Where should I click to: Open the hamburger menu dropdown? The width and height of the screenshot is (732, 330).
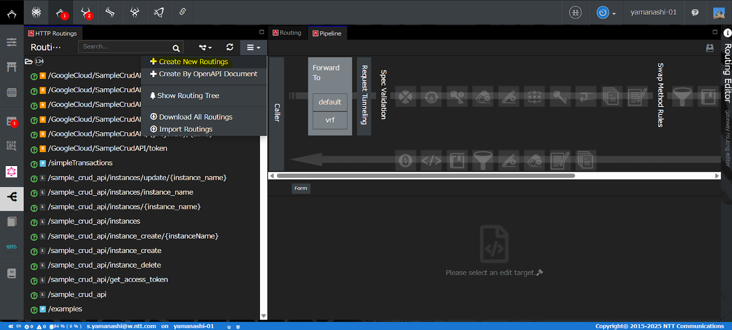tap(253, 47)
